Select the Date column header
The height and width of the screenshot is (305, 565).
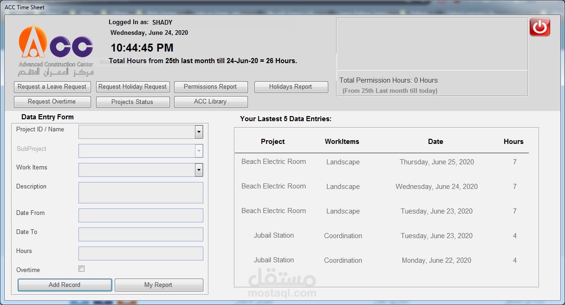tap(435, 142)
